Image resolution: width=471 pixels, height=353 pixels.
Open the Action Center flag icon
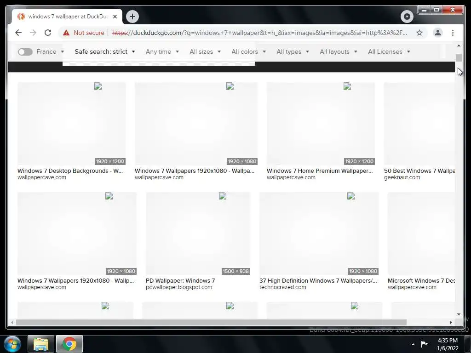(x=425, y=344)
